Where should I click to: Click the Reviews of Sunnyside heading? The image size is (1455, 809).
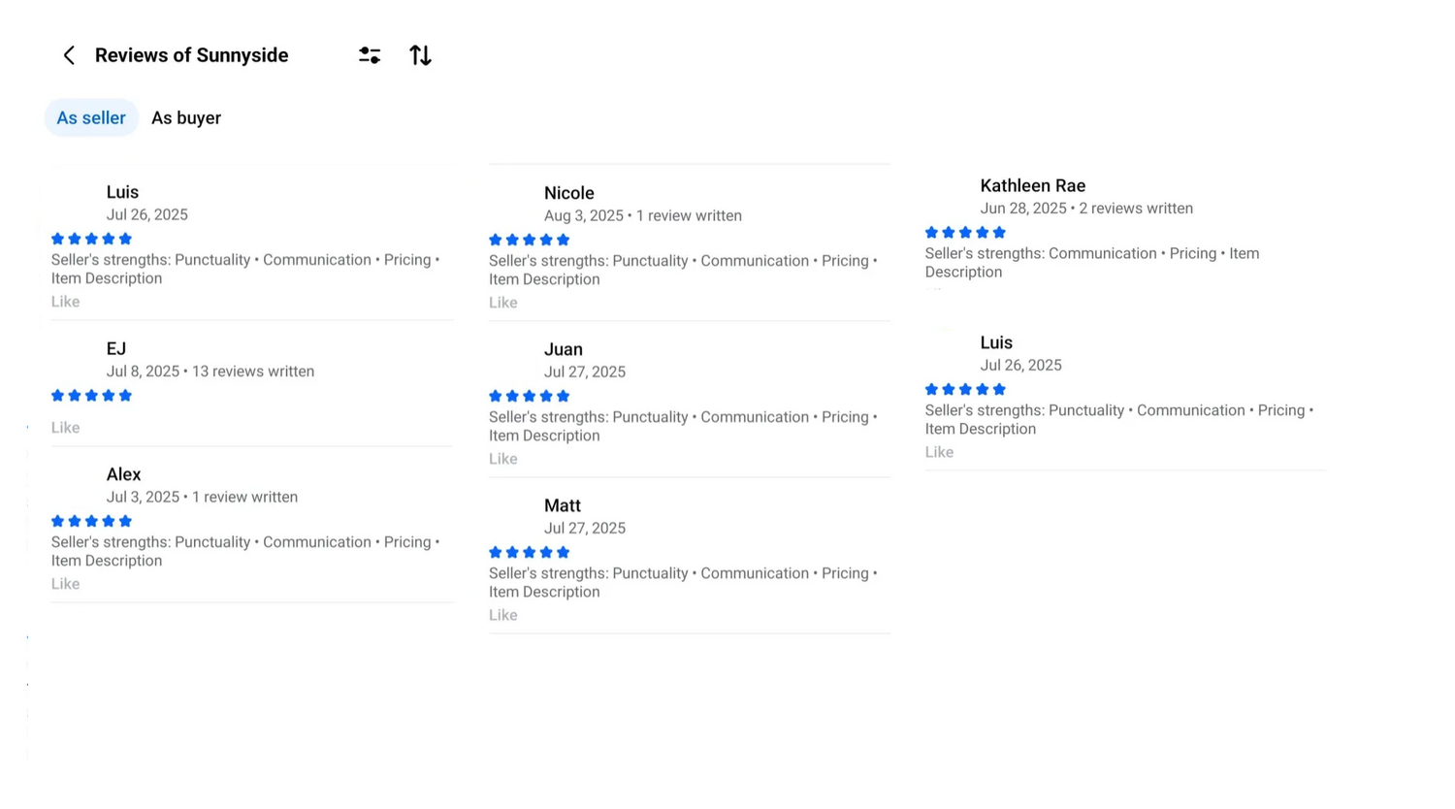click(x=191, y=55)
